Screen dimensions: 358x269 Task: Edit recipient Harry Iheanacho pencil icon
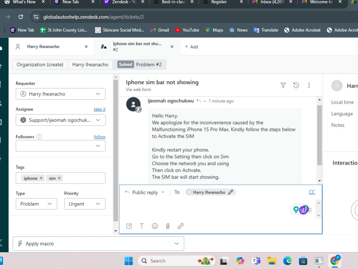pos(231,192)
